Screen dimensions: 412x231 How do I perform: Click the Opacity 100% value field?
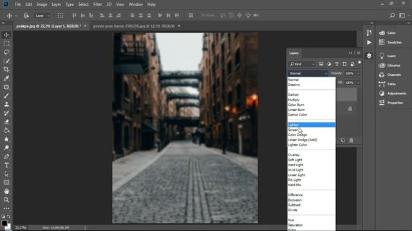350,74
